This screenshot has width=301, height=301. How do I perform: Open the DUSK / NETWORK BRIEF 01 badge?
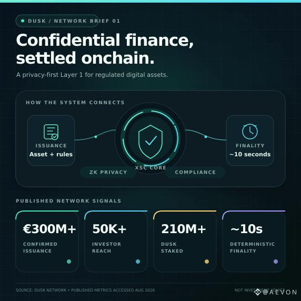click(57, 21)
